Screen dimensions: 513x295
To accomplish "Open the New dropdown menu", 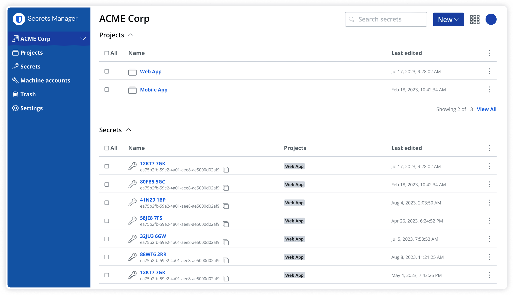I will 448,19.
